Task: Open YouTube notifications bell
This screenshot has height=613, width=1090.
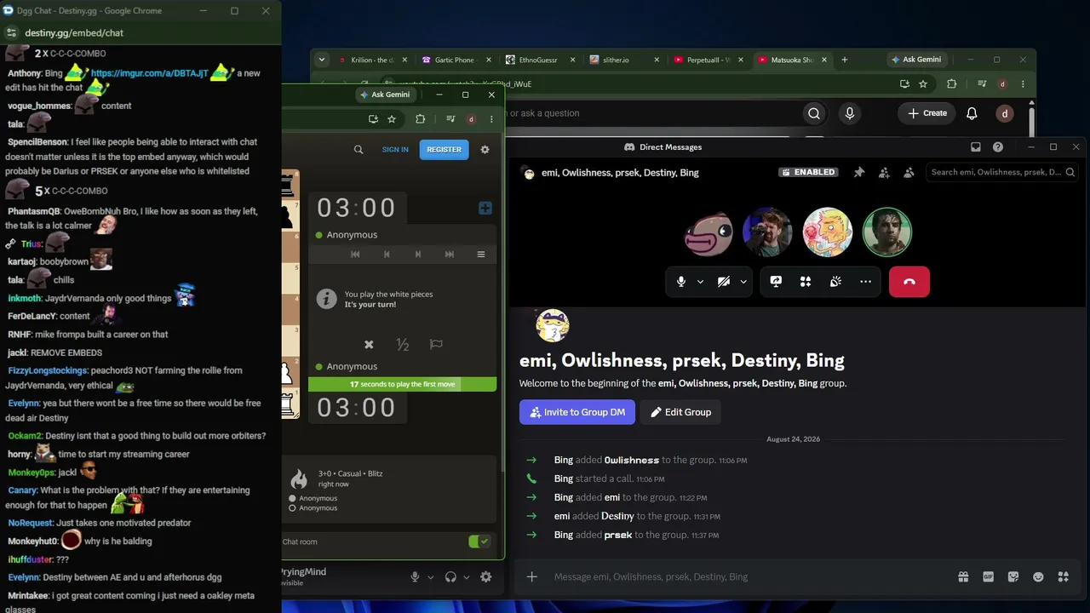Action: (972, 113)
